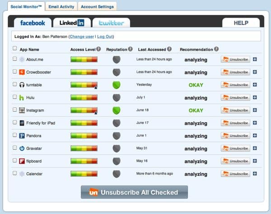Click flipboard gray reputation shield
This screenshot has width=271, height=214.
tap(117, 161)
